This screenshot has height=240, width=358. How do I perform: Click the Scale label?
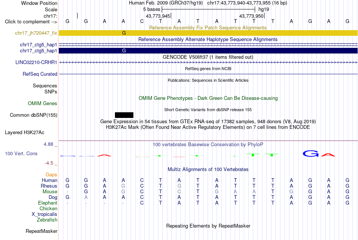click(x=51, y=9)
